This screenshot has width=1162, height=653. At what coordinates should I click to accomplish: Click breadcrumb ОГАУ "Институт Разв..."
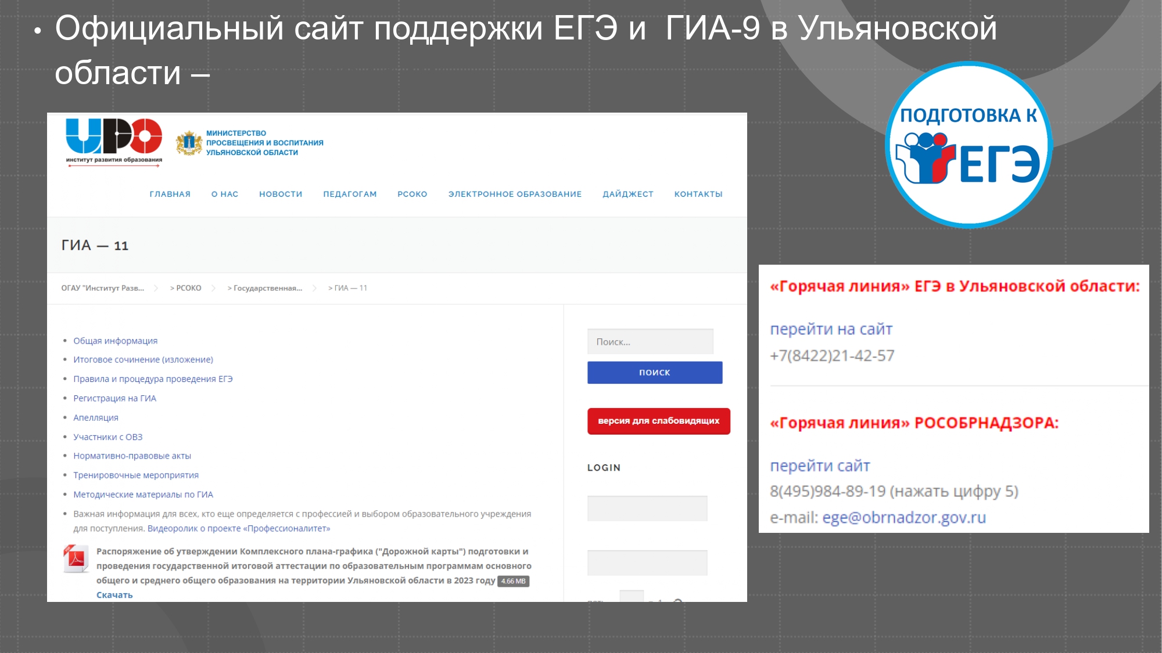(x=103, y=288)
